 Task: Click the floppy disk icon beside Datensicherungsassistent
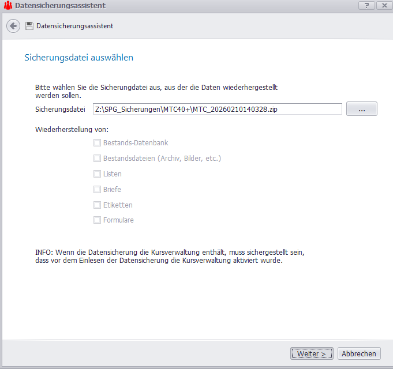click(29, 26)
